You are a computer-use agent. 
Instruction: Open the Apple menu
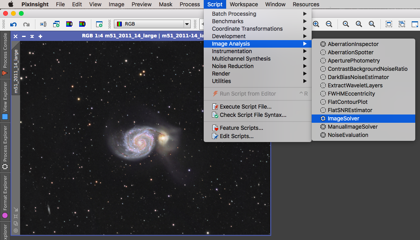click(11, 4)
